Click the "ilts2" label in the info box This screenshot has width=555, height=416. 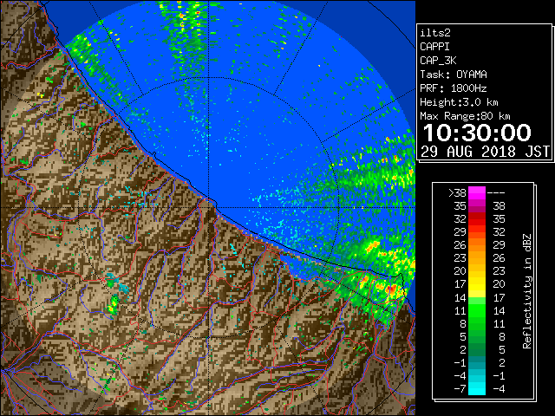pyautogui.click(x=435, y=33)
